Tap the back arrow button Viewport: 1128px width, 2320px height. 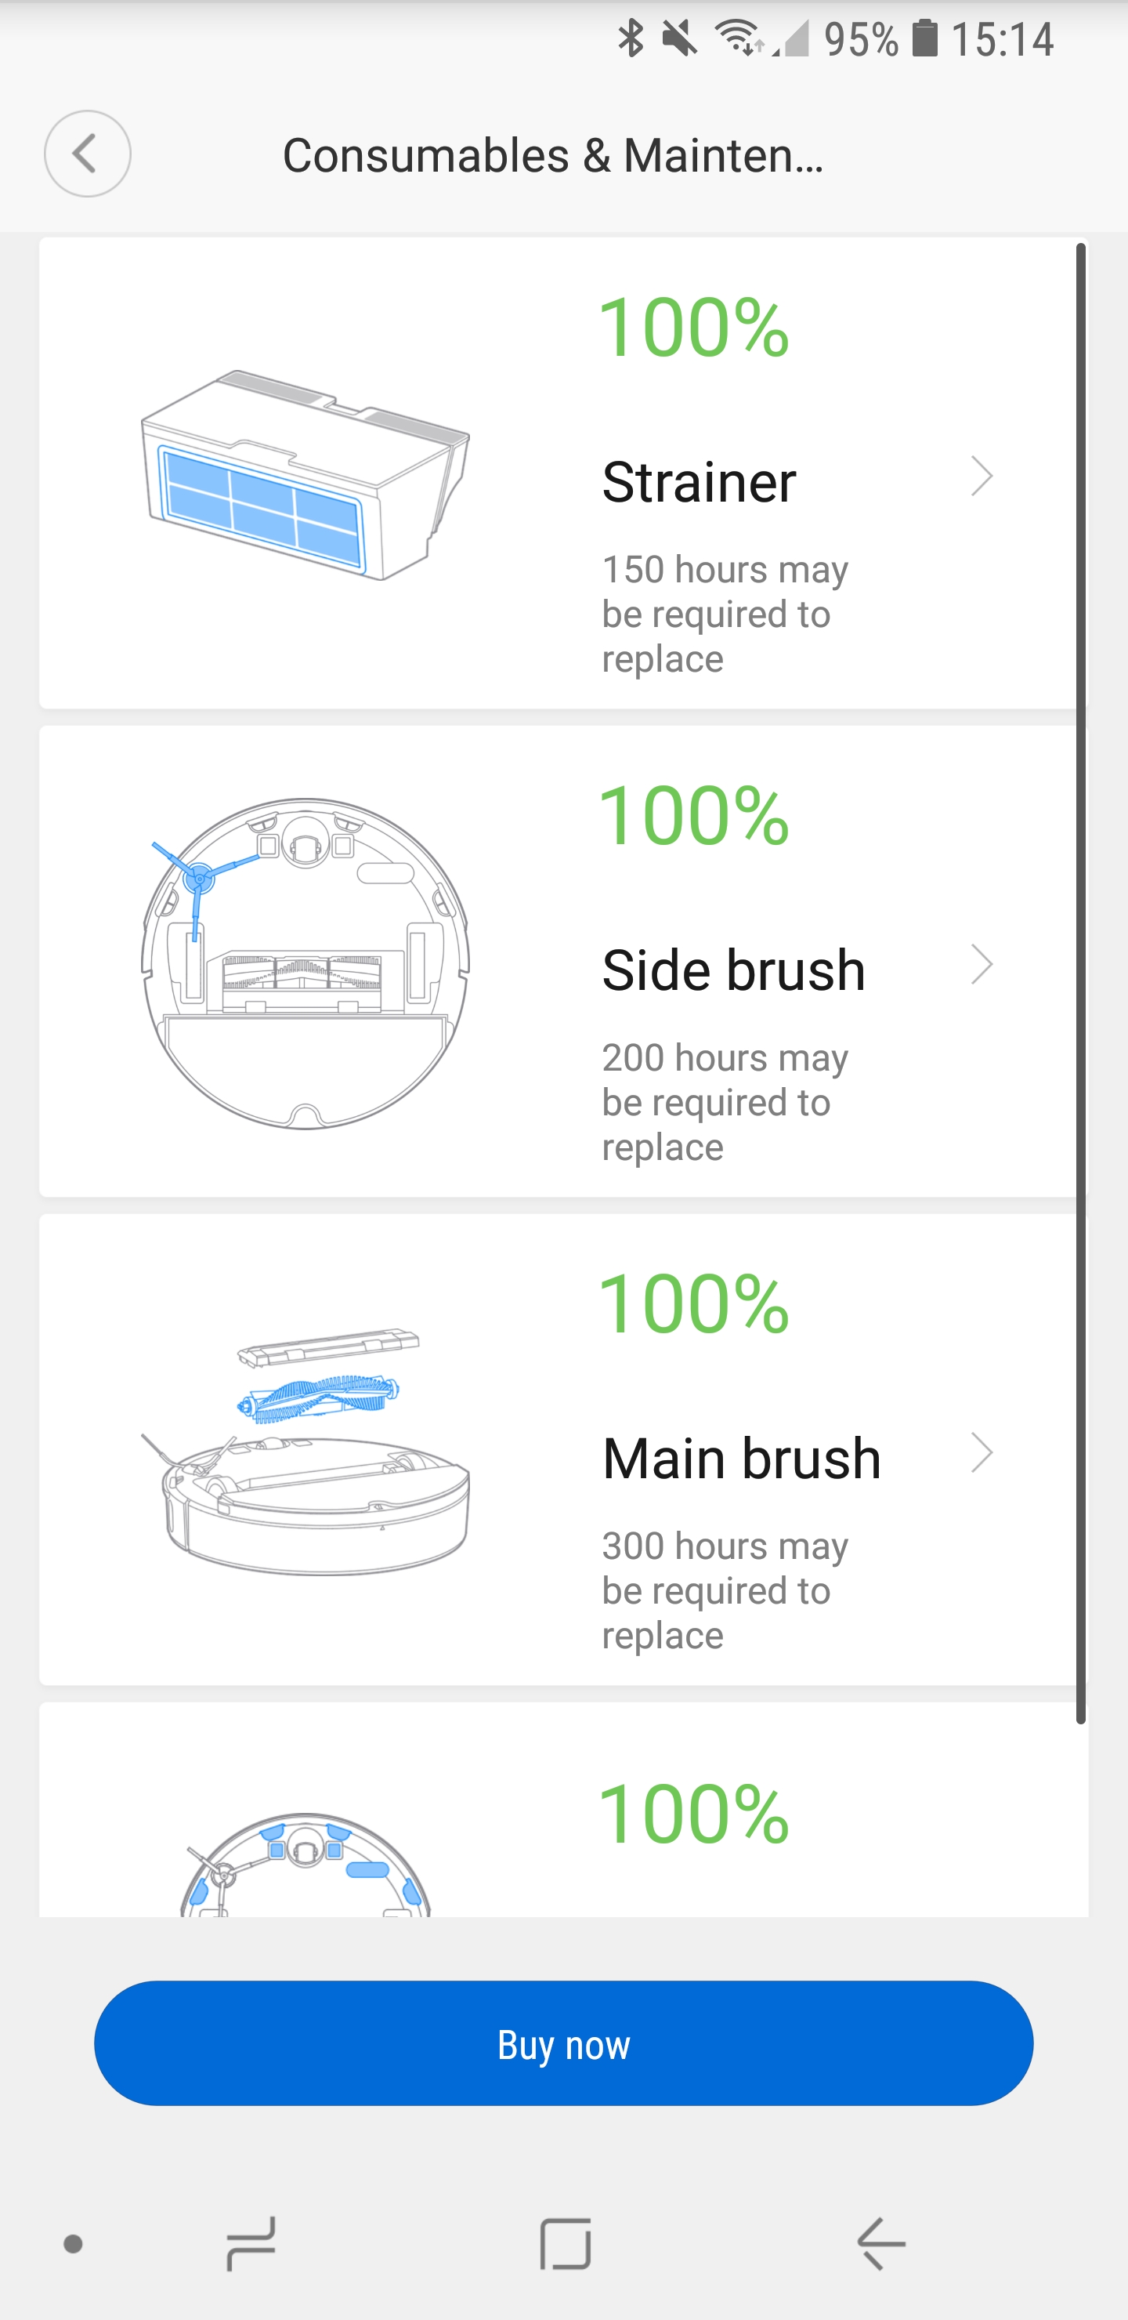(x=87, y=154)
